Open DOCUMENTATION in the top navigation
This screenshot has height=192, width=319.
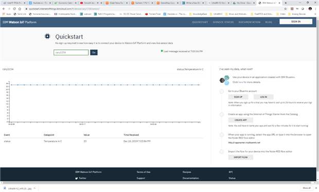pyautogui.click(x=250, y=22)
